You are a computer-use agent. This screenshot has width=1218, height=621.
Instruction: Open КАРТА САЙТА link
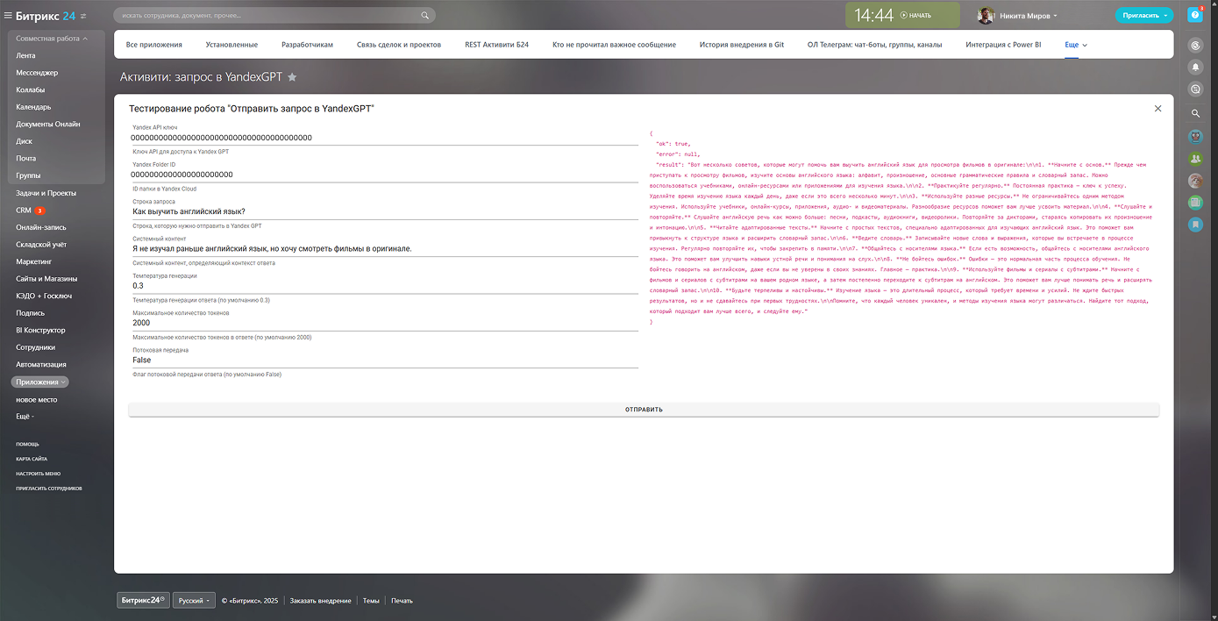coord(32,459)
